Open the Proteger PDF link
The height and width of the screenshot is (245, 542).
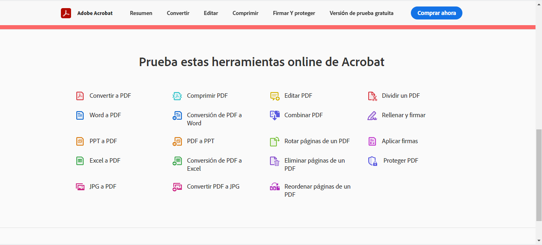(x=401, y=161)
